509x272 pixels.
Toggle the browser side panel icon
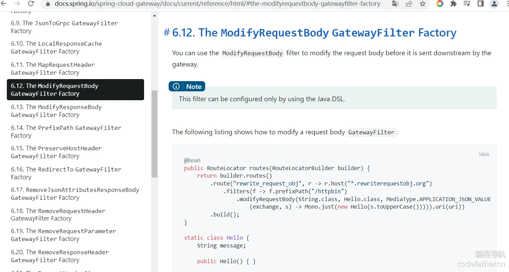[x=481, y=4]
